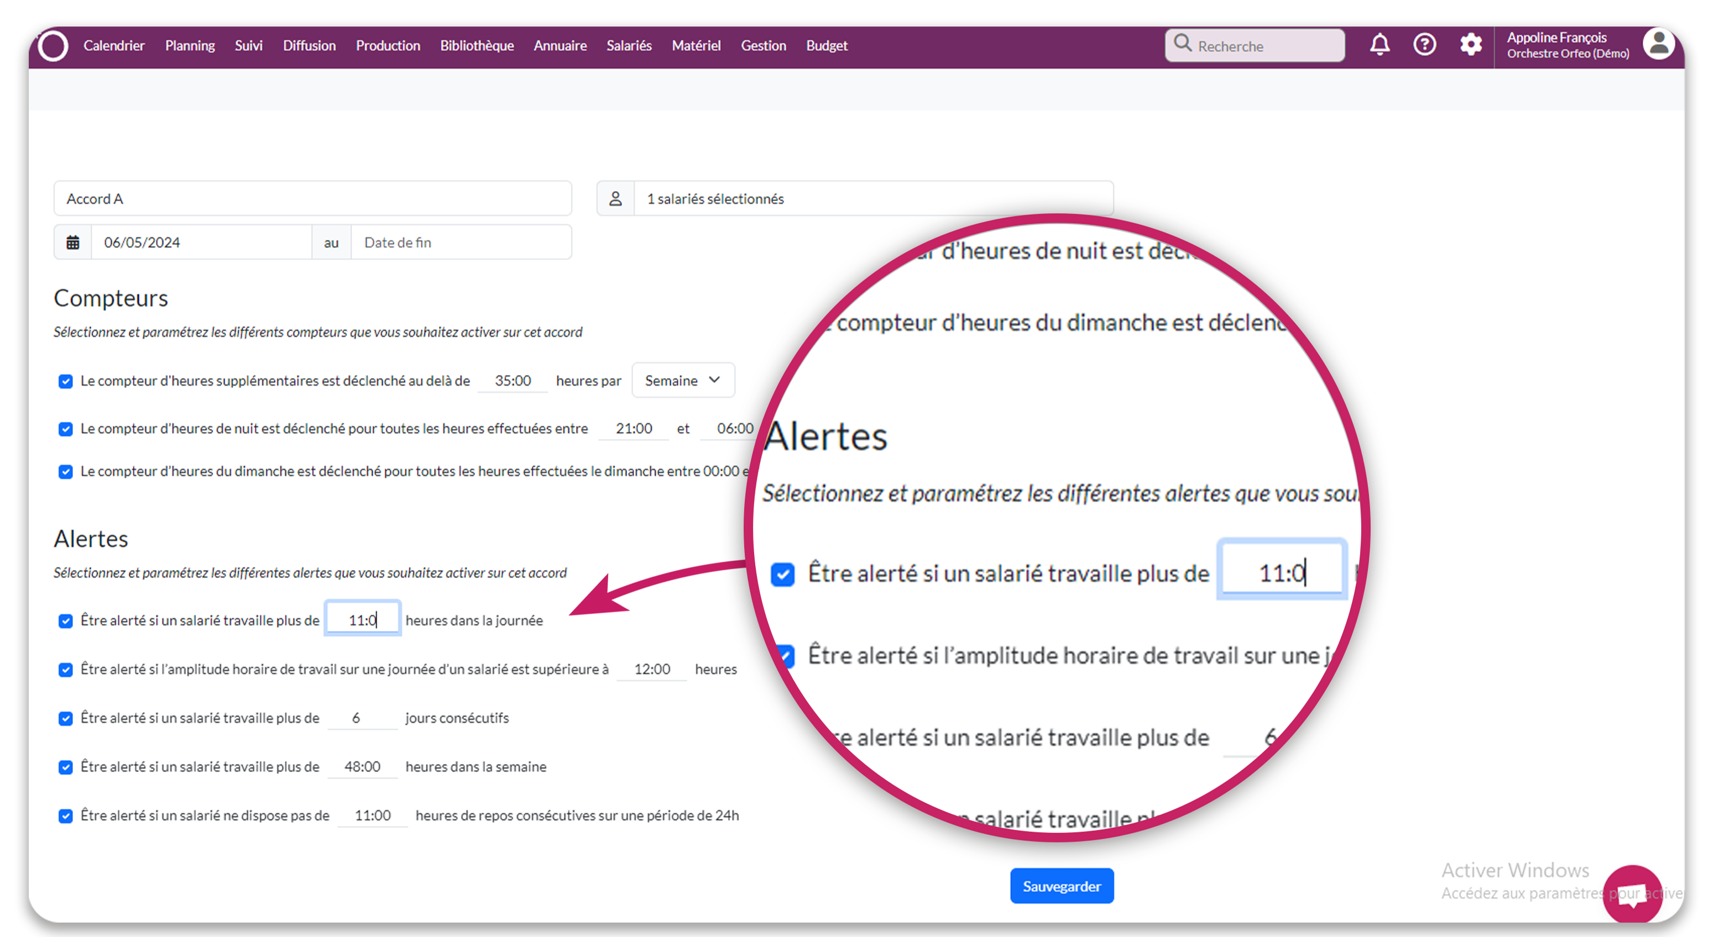Image resolution: width=1714 pixels, height=937 pixels.
Task: Open the Budget menu
Action: (827, 46)
